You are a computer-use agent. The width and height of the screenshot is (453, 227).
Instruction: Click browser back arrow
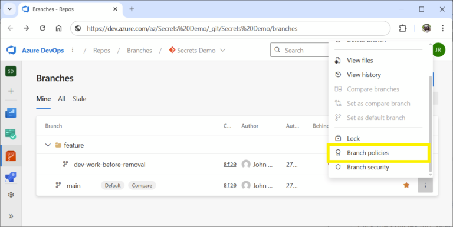click(11, 28)
